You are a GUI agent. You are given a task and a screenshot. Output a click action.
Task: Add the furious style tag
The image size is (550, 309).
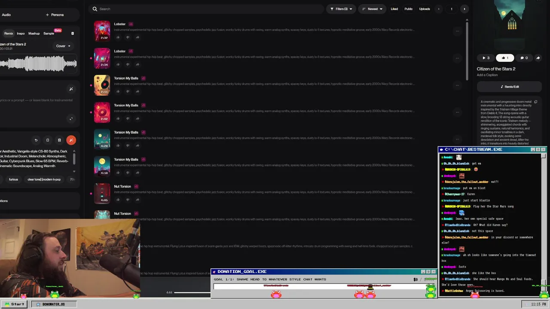coord(13,179)
